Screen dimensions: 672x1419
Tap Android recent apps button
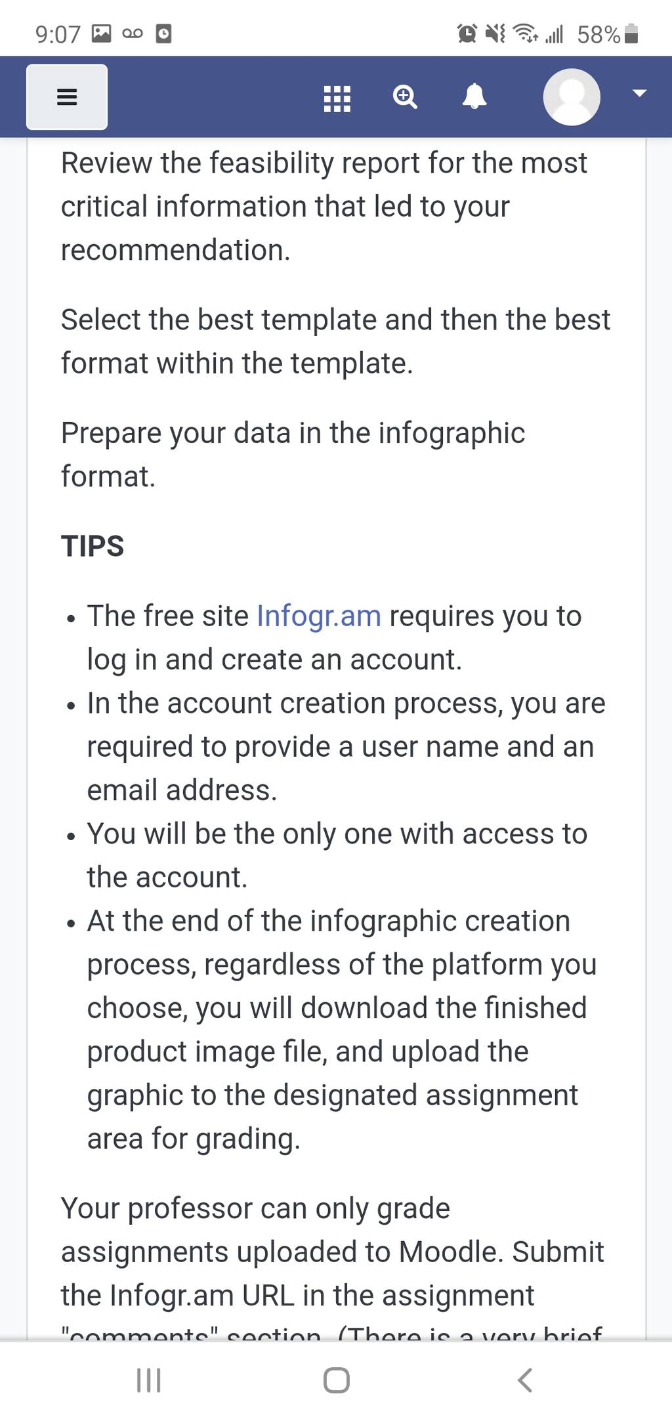coord(148,1380)
